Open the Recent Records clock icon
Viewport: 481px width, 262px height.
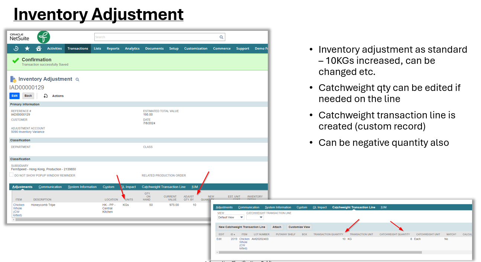16,49
